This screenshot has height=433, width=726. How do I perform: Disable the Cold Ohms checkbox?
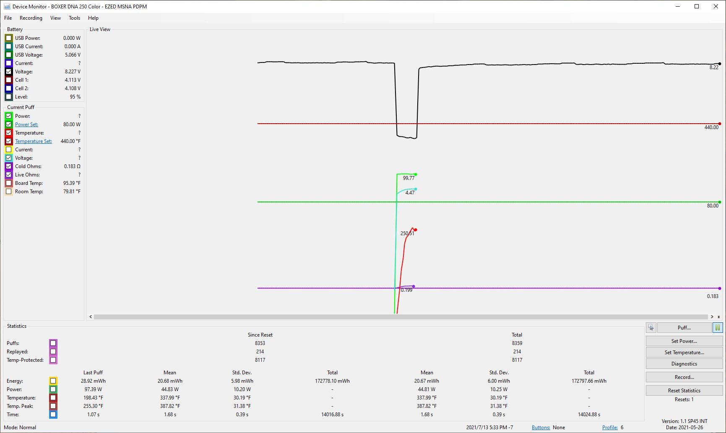pos(8,166)
